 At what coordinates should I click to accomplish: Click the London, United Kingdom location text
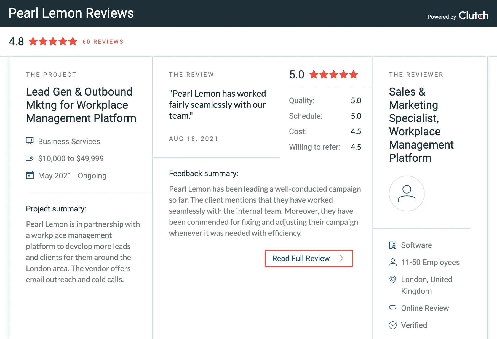(x=427, y=285)
